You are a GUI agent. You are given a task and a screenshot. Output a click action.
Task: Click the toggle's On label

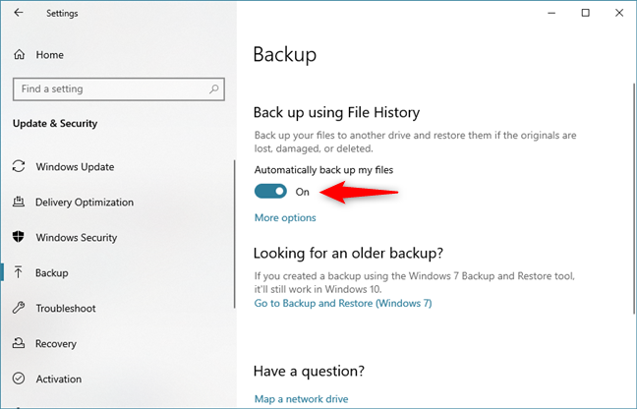pos(302,192)
